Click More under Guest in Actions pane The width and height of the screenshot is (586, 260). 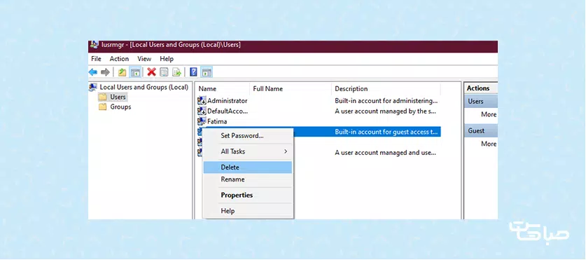(x=489, y=144)
